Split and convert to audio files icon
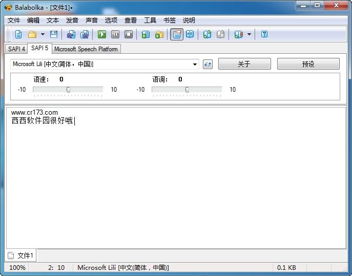The image size is (352, 276). (x=85, y=34)
